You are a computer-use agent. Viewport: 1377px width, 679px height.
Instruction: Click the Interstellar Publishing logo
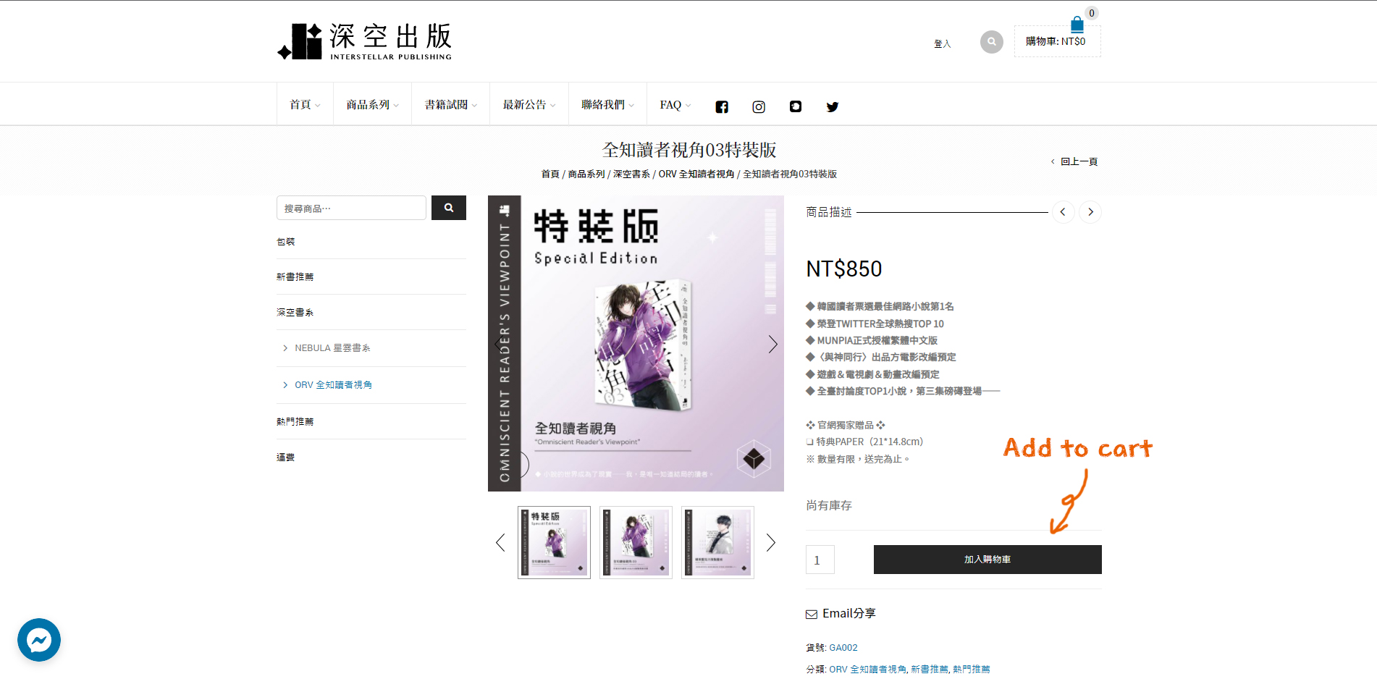364,41
